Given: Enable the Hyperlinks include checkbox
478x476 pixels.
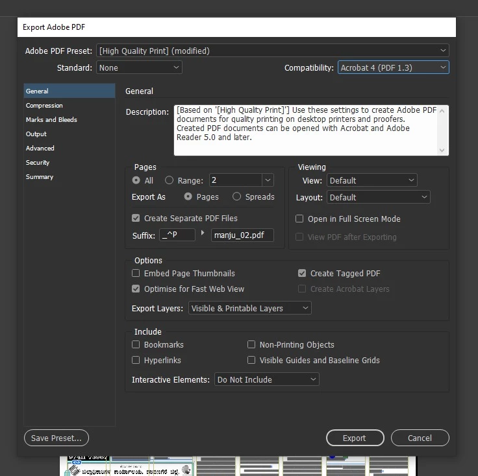Looking at the screenshot, I should (x=136, y=360).
